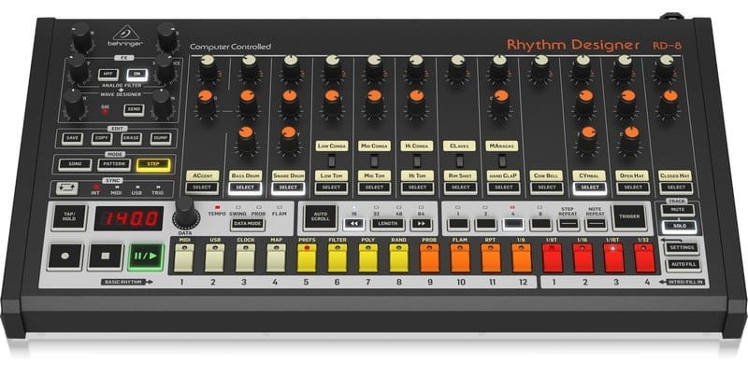Click the Closed Hat SELECT button

pyautogui.click(x=676, y=187)
